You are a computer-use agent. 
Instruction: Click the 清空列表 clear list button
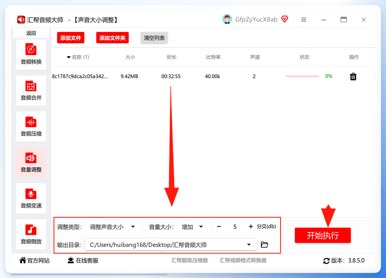pos(154,38)
